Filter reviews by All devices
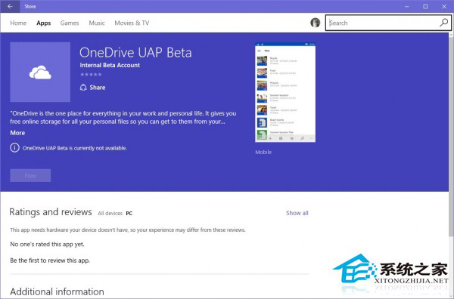 point(110,213)
